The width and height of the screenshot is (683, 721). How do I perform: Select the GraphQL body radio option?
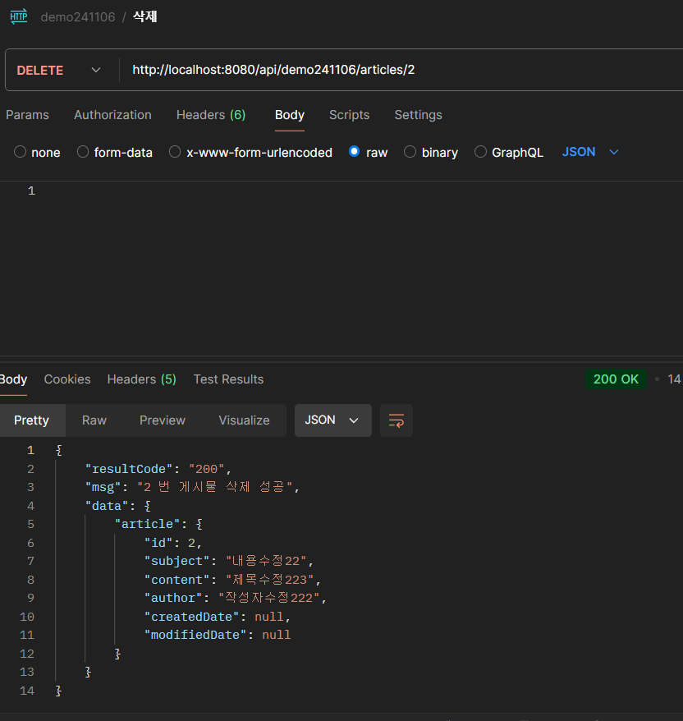480,152
